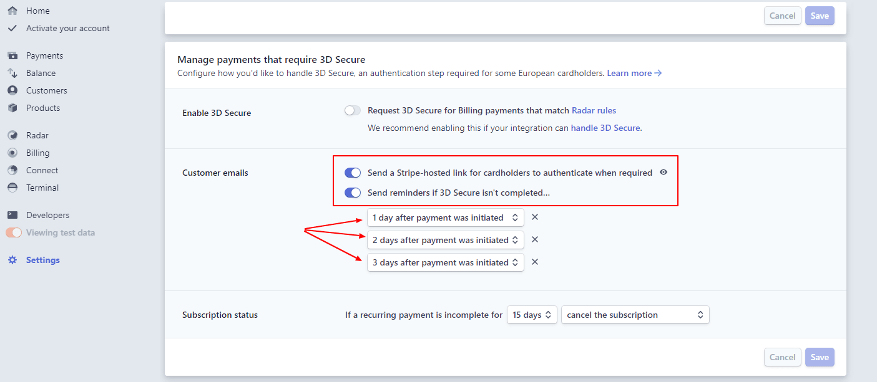Remove the 3 days reminder with X
Image resolution: width=877 pixels, height=382 pixels.
[535, 262]
